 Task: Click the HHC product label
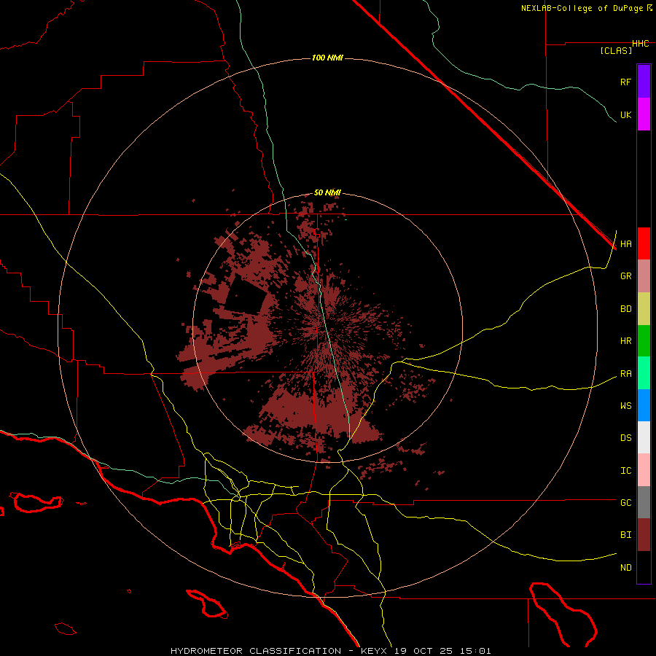click(x=640, y=44)
